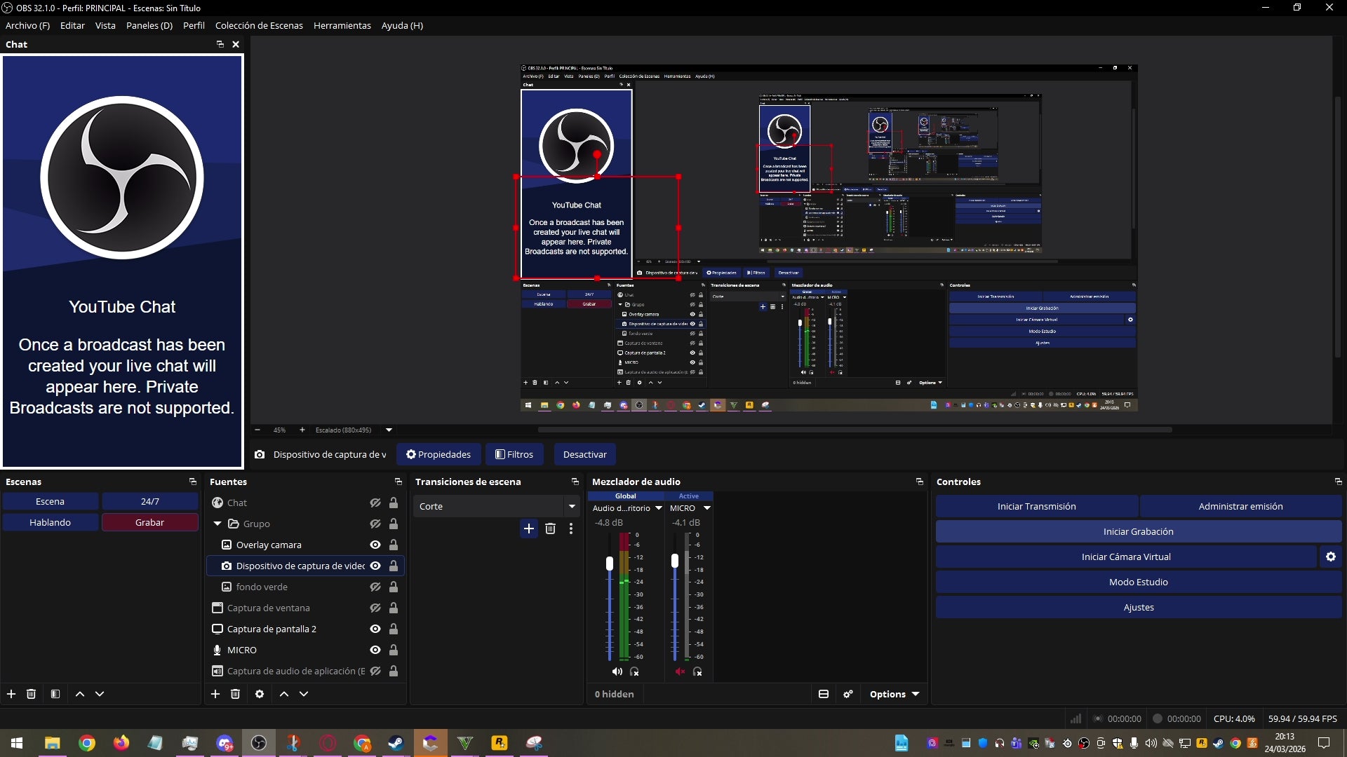Image resolution: width=1347 pixels, height=757 pixels.
Task: Undock the Fuentes panel
Action: click(398, 482)
